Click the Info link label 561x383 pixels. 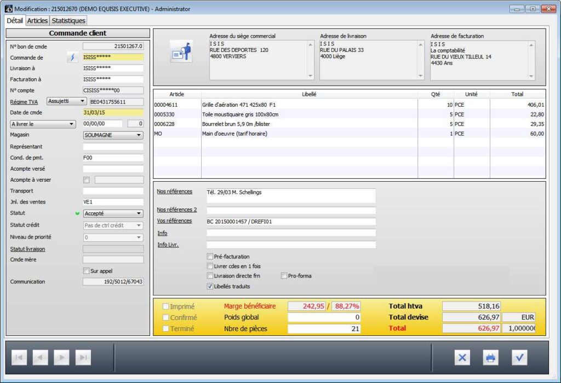click(162, 233)
